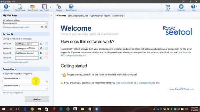Open the Optimization Report tab
Viewport: 200px width, 112px height.
point(100,16)
